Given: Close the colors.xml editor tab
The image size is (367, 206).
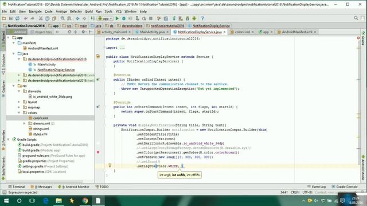Looking at the screenshot, I should 253,32.
